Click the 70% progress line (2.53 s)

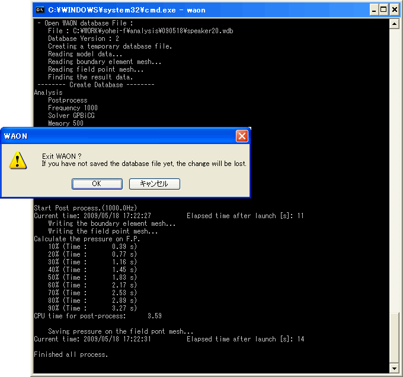click(x=92, y=293)
